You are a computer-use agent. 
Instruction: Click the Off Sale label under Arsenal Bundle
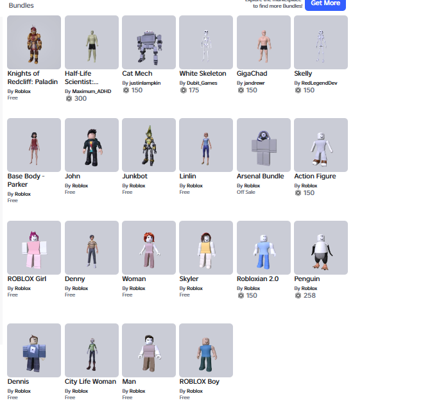[246, 193]
